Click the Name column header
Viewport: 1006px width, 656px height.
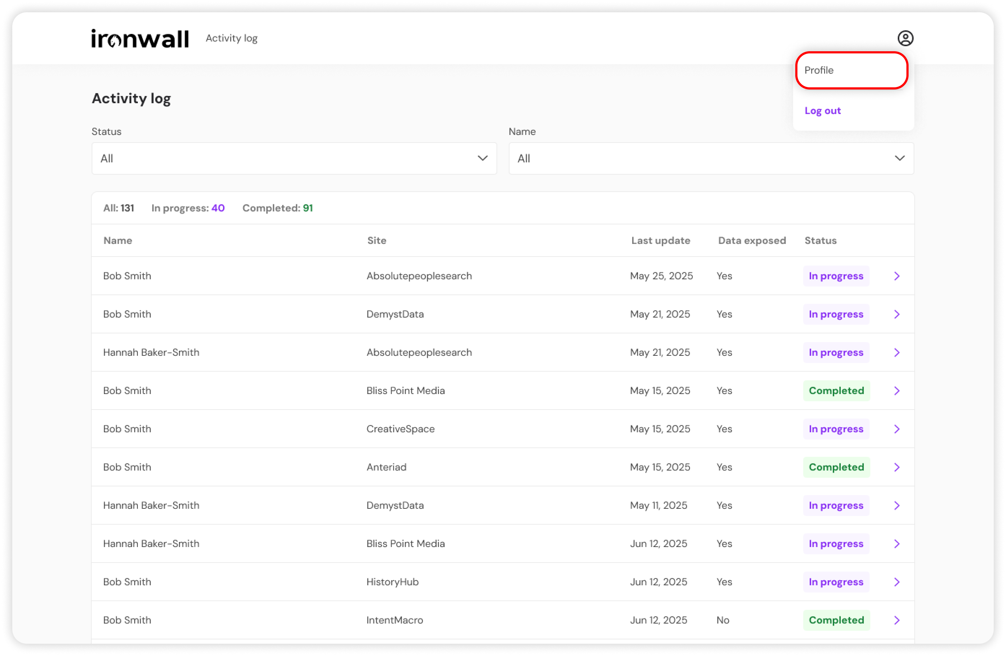pyautogui.click(x=118, y=241)
